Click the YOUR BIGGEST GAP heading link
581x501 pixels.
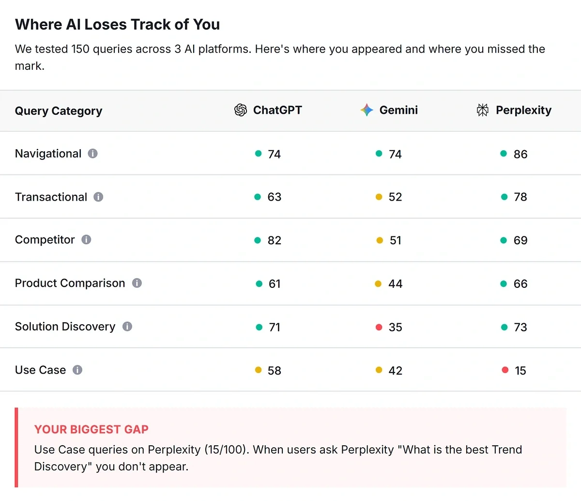click(x=91, y=429)
